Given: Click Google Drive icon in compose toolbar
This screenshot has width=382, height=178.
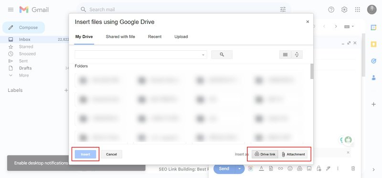Looking at the screenshot, I should pyautogui.click(x=299, y=168).
